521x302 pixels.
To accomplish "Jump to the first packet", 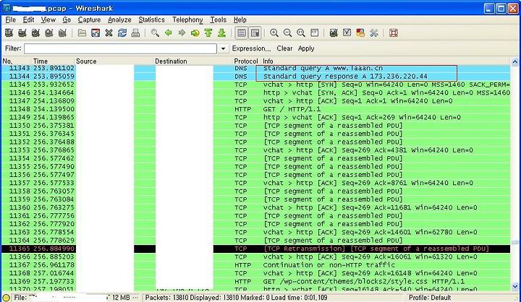I will 208,33.
